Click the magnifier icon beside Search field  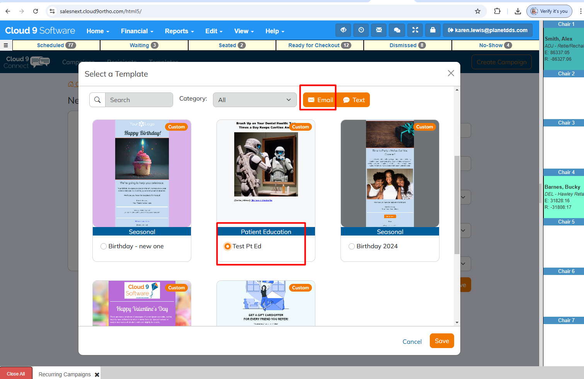tap(97, 100)
